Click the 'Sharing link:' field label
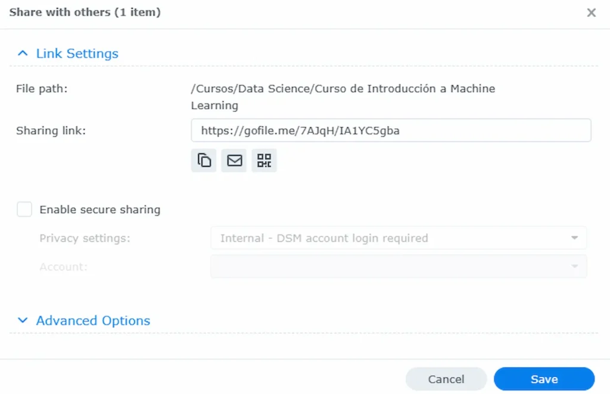The height and width of the screenshot is (394, 610). (51, 130)
